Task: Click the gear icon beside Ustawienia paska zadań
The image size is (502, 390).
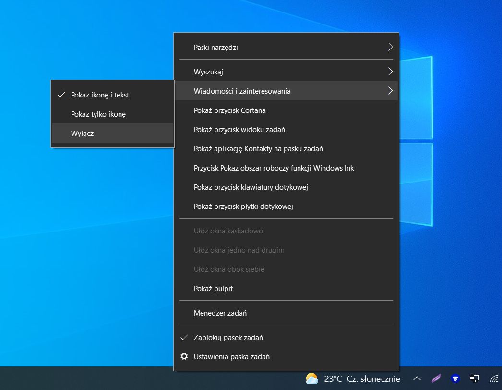Action: pyautogui.click(x=184, y=356)
